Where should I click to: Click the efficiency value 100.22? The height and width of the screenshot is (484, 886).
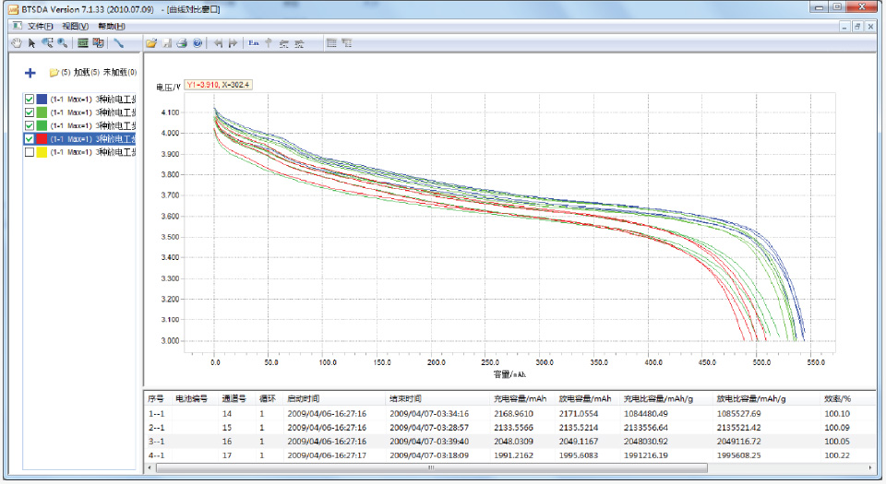coord(837,455)
